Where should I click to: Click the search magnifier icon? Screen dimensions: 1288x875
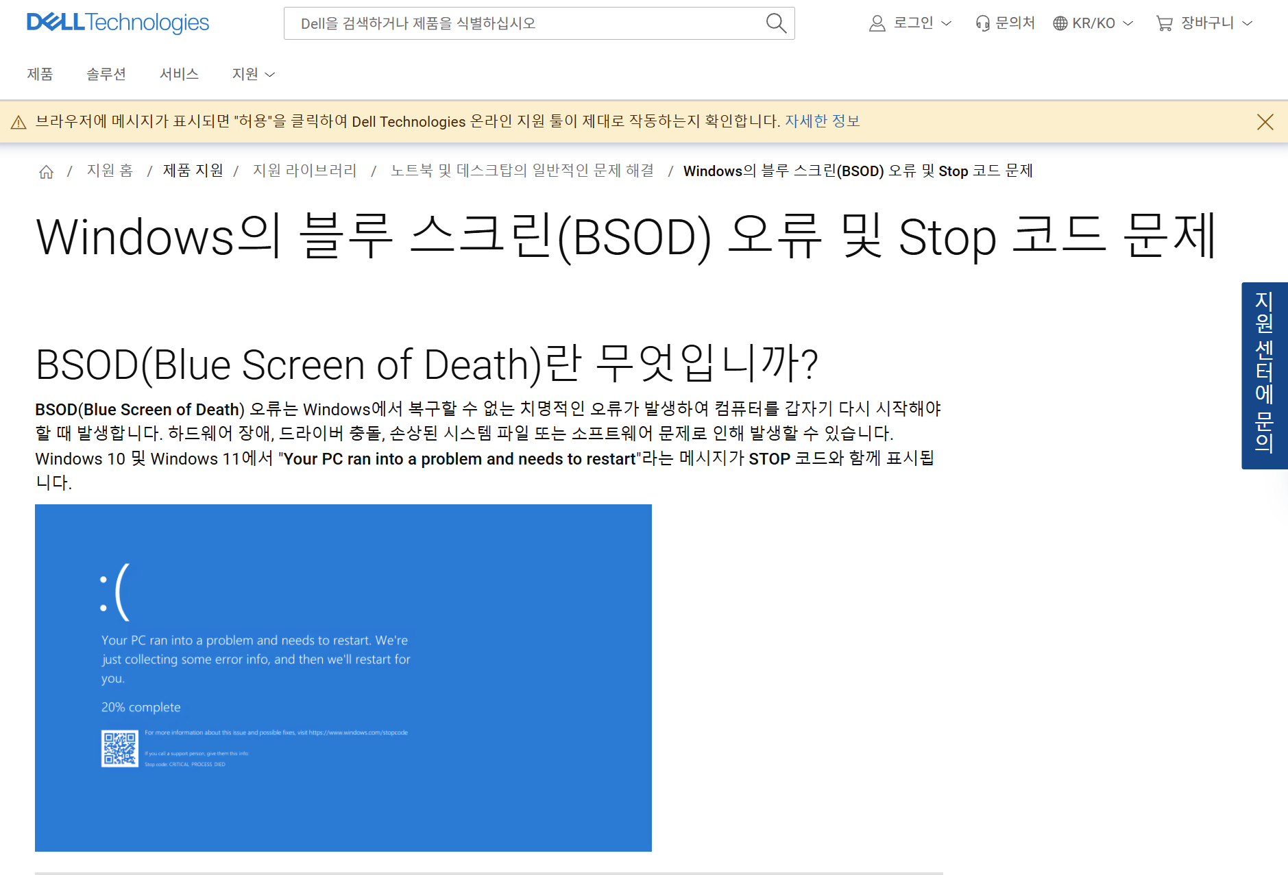coord(775,23)
